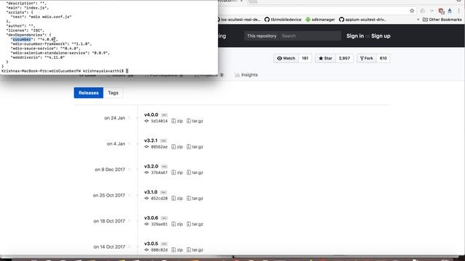Download v3.0.5 zip archive
Image resolution: width=465 pixels, height=261 pixels.
(x=177, y=250)
